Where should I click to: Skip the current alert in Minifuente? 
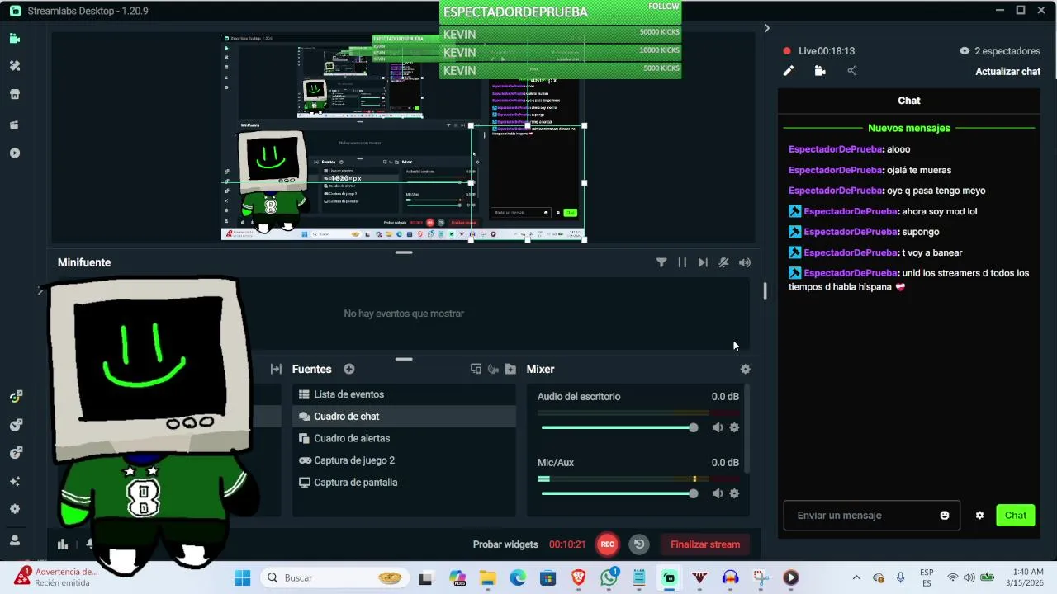point(703,262)
